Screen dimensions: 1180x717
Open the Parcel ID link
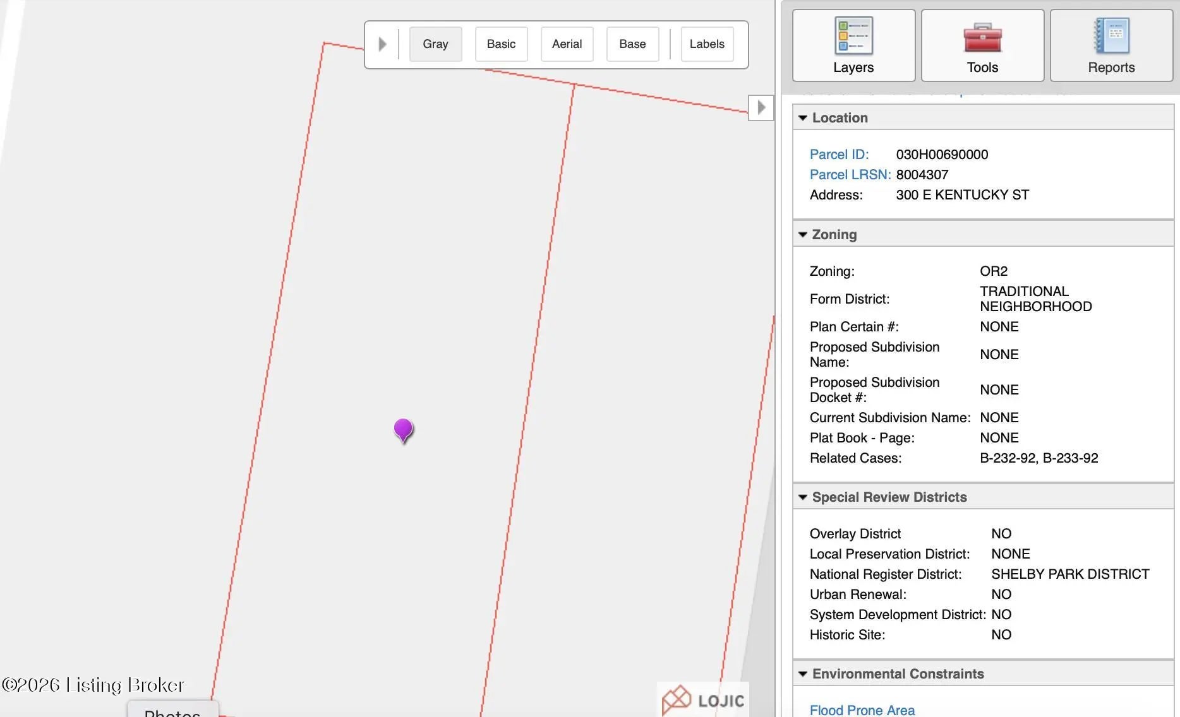tap(839, 155)
